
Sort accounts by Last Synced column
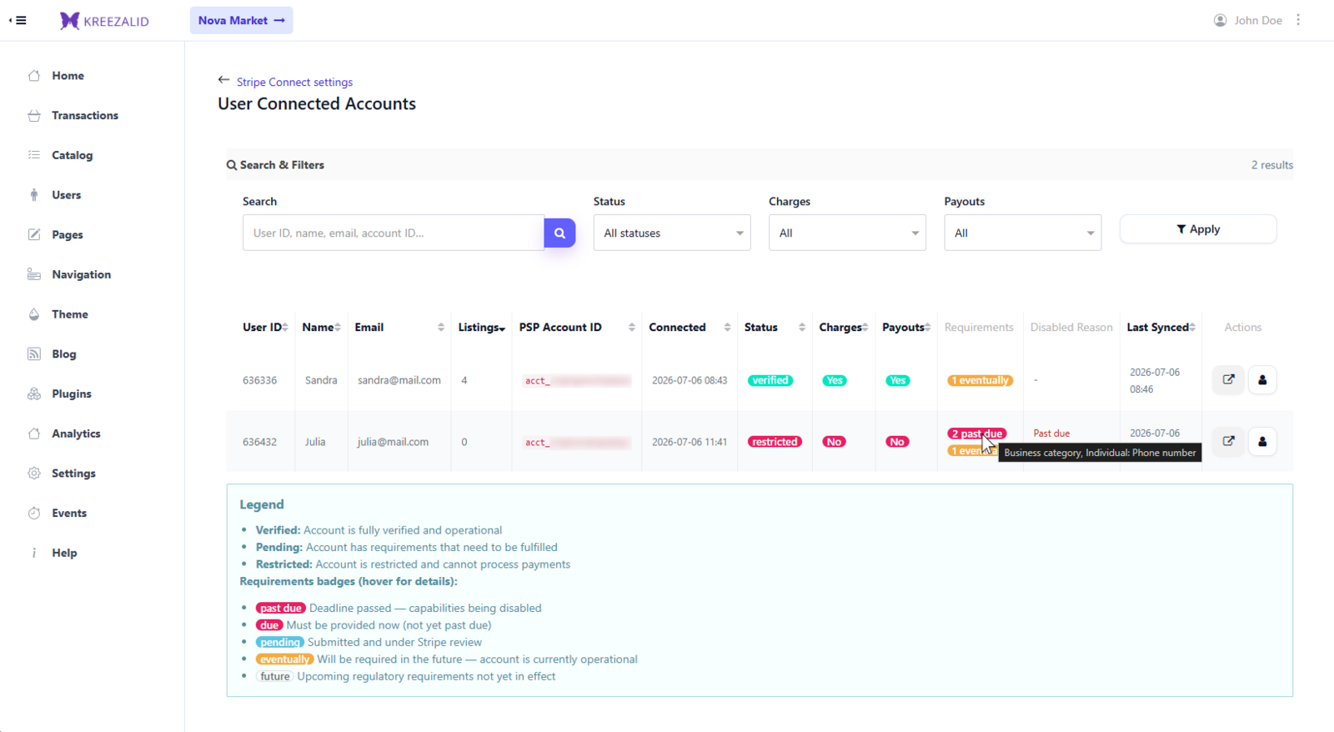click(1161, 327)
